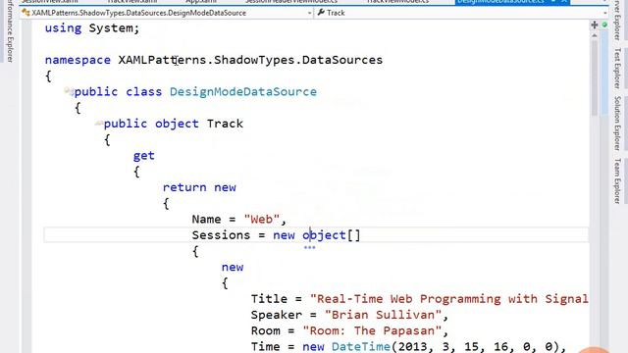Click the 'get' accessor keyword

(144, 156)
